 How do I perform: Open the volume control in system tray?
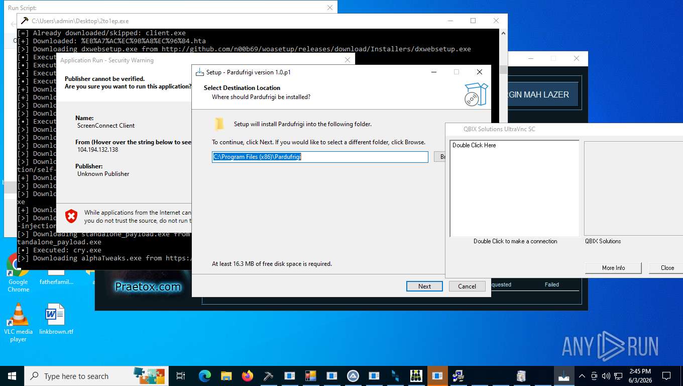click(606, 376)
